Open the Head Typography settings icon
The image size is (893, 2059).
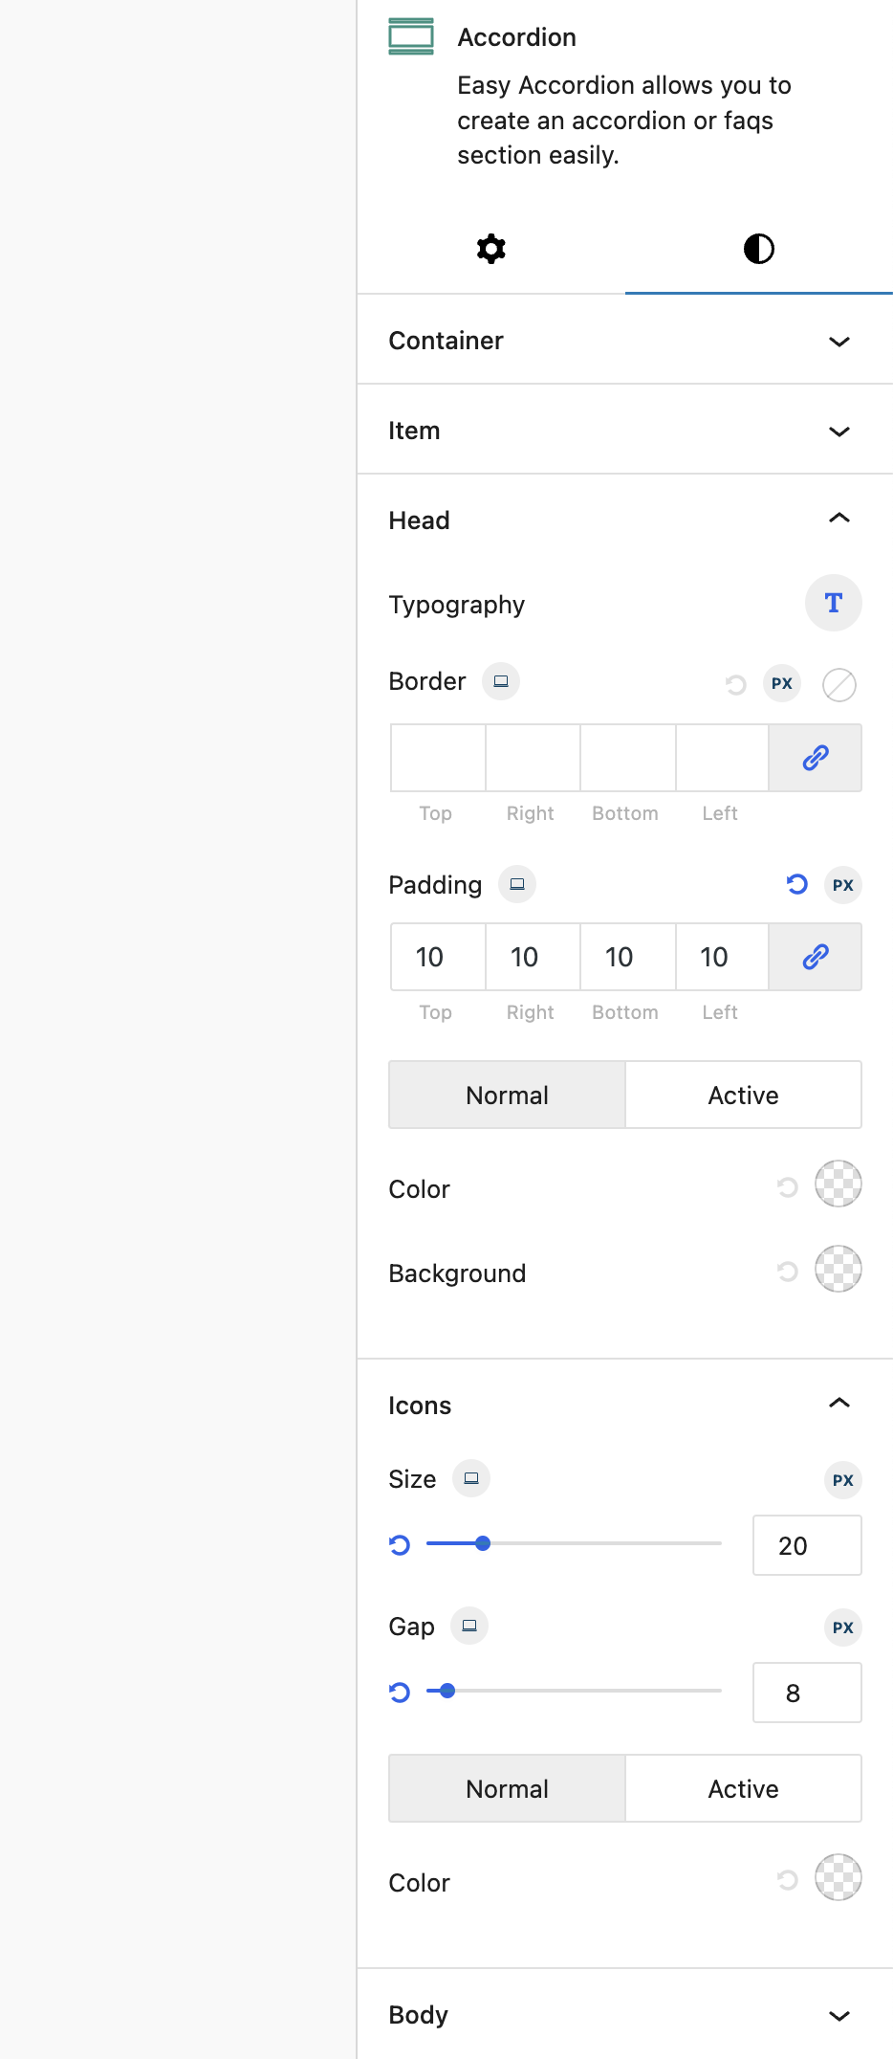coord(833,603)
